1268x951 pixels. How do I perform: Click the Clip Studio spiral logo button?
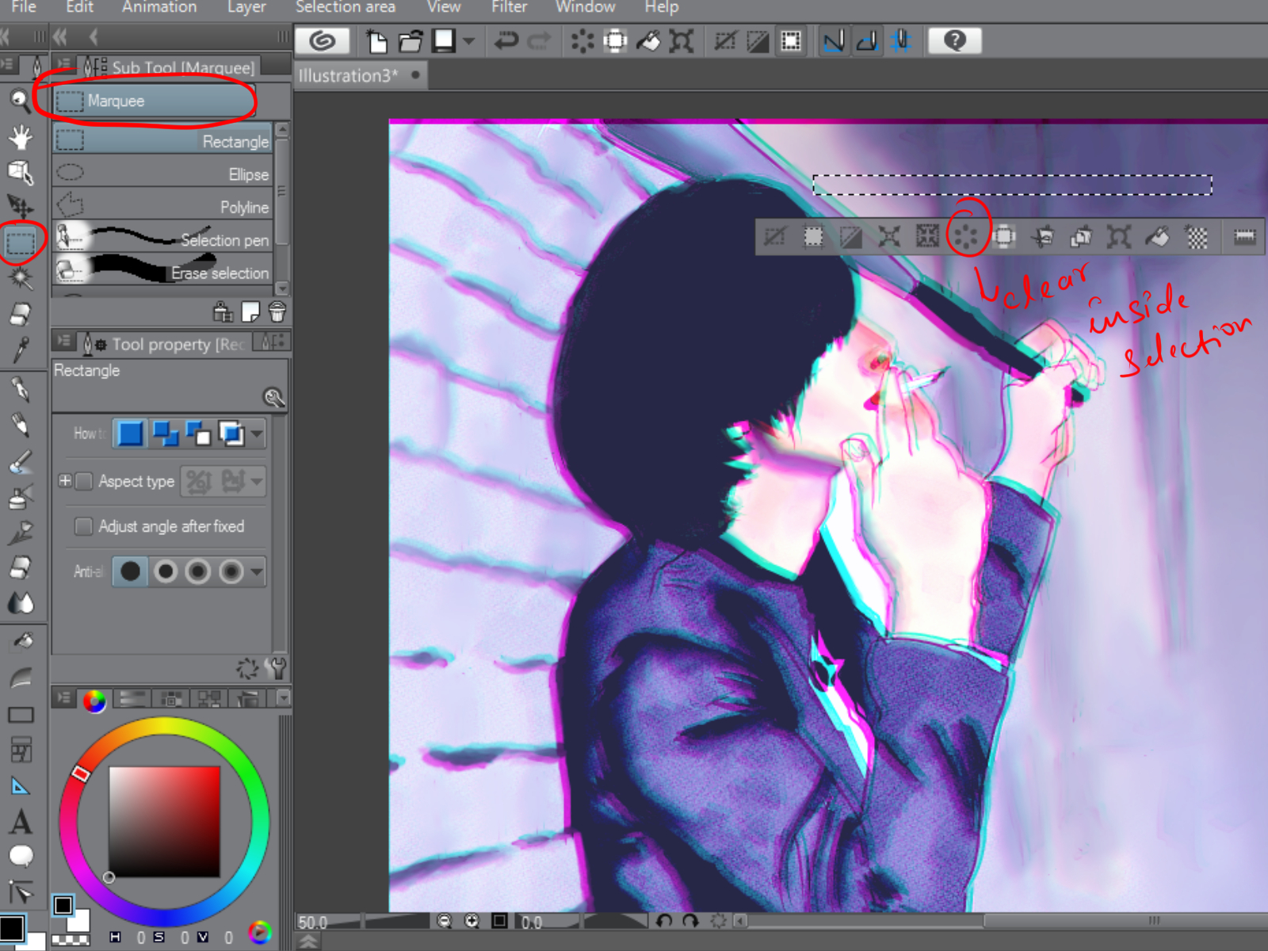pyautogui.click(x=322, y=40)
